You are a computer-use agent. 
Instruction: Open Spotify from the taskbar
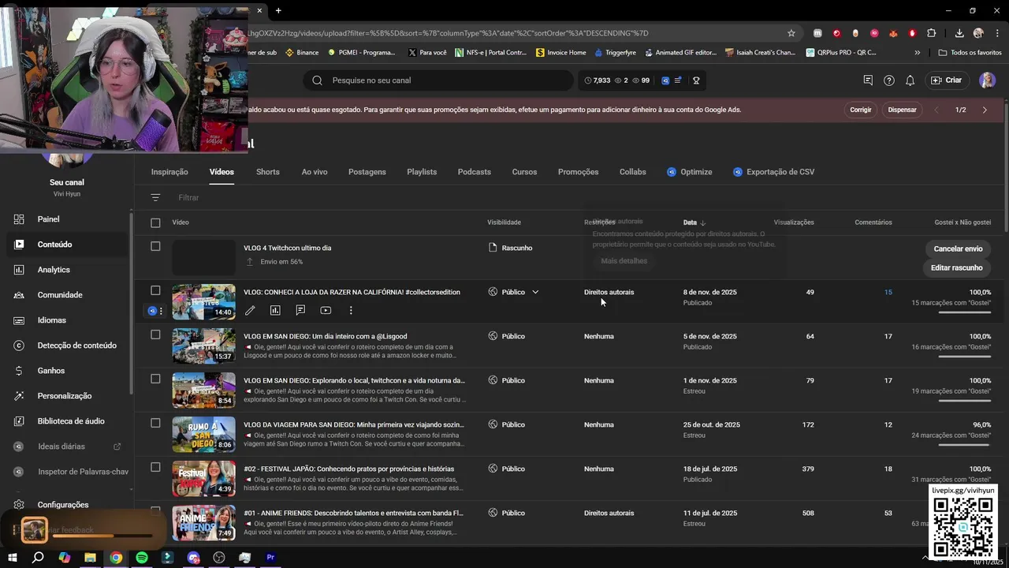142,558
